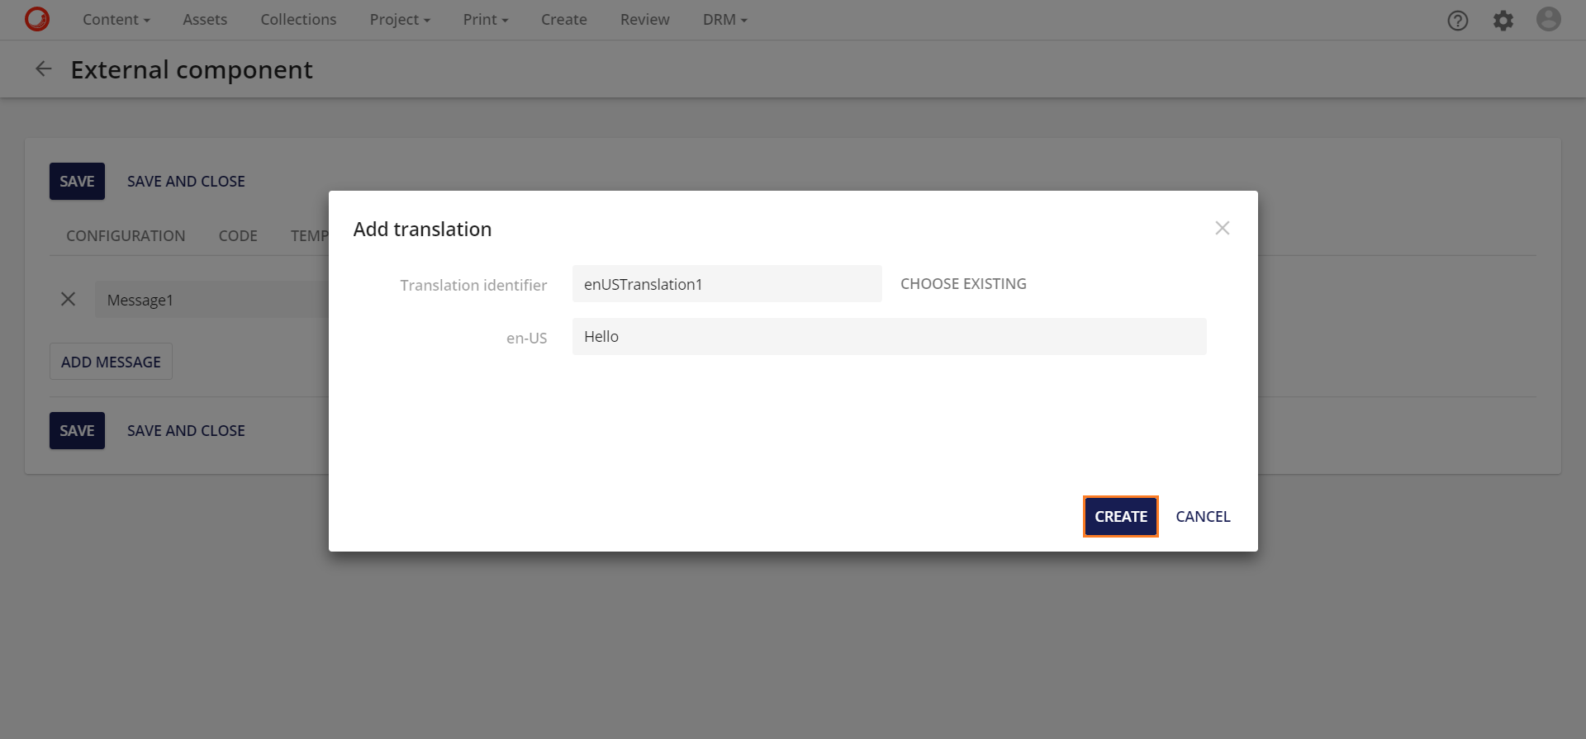Viewport: 1586px width, 739px height.
Task: Expand the Print dropdown menu
Action: (486, 20)
